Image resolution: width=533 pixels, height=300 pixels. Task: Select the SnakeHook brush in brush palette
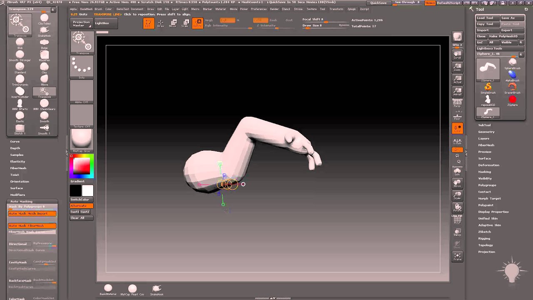pos(44,31)
